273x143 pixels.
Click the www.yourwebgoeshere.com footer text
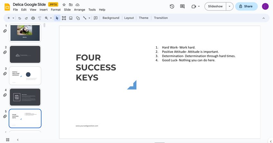[87, 126]
